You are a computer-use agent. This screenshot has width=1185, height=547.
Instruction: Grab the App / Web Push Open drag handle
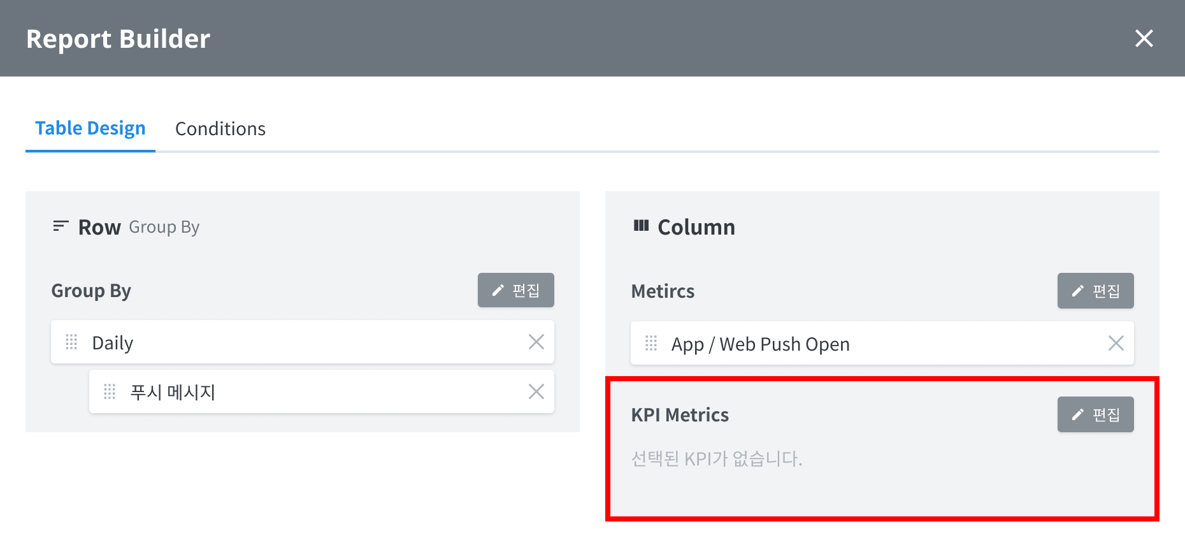pyautogui.click(x=651, y=344)
